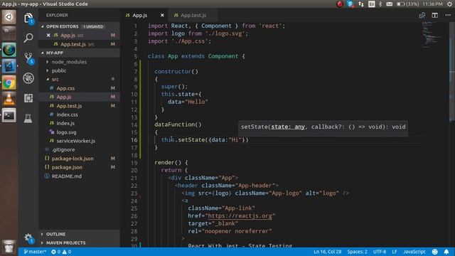
Task: Click the Visual Studio Code dock icon
Action: click(9, 66)
